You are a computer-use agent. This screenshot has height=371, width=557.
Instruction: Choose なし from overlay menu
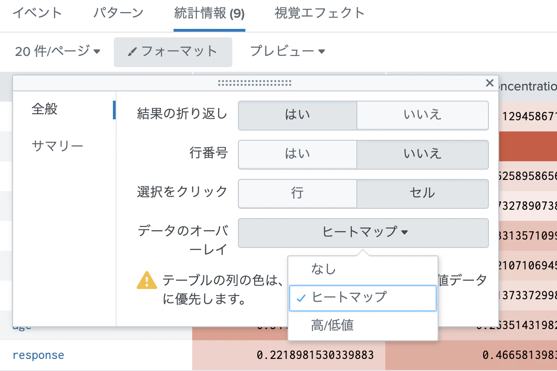point(362,270)
